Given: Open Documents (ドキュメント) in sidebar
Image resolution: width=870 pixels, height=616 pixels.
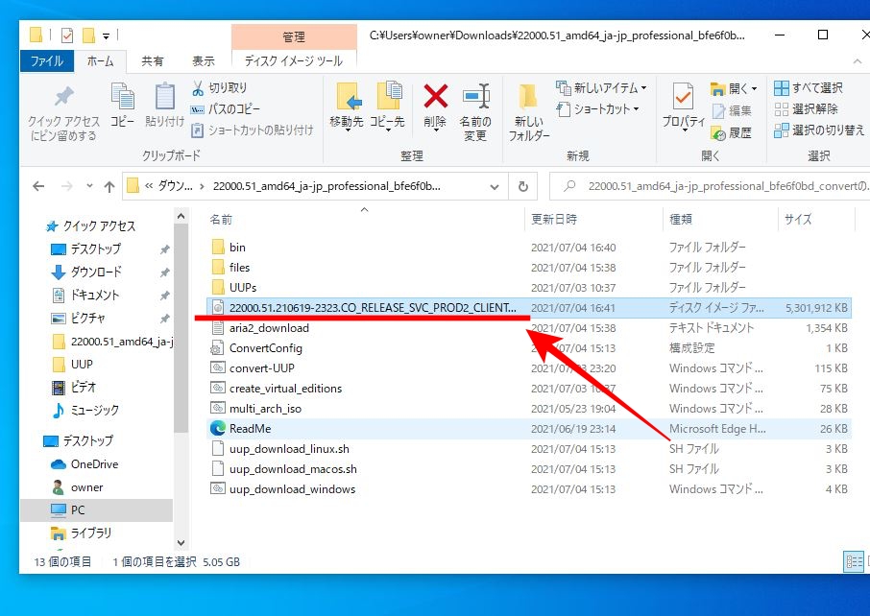Looking at the screenshot, I should [86, 295].
